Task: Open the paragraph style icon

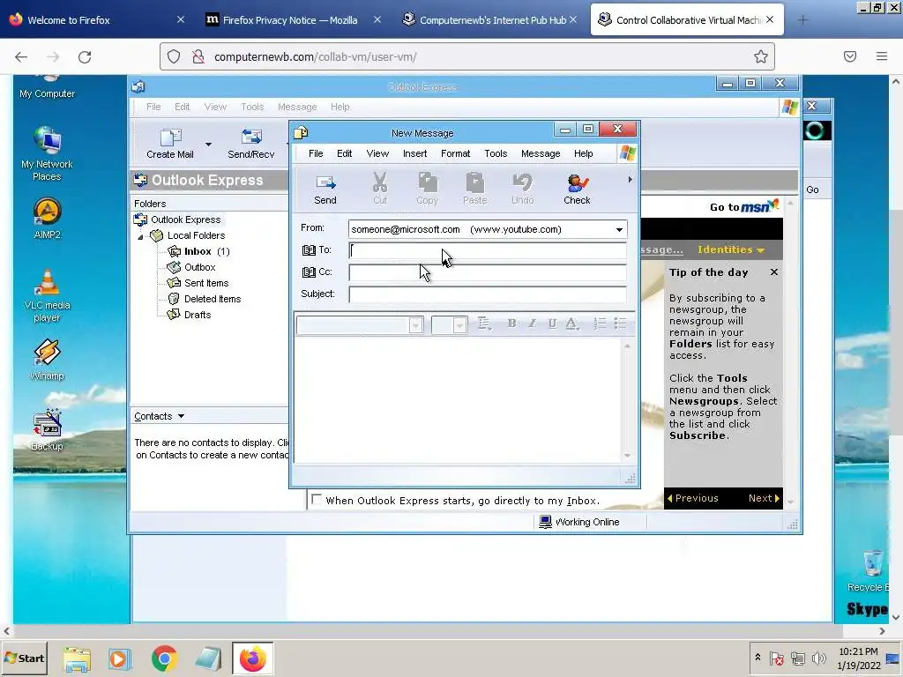Action: 484,324
